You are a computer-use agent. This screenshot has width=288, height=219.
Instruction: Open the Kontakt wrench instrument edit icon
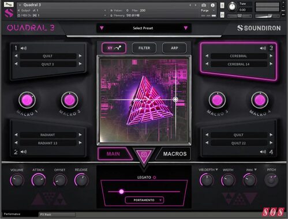pos(9,4)
